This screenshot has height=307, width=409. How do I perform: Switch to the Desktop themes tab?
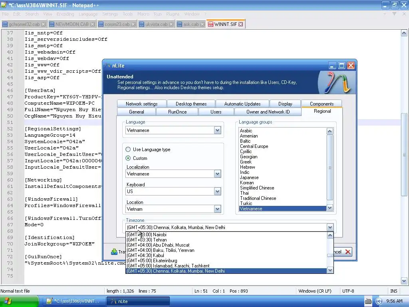coord(191,104)
